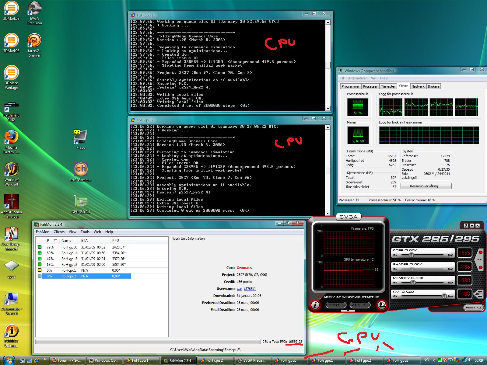Click the PPD column header in FahMon

[x=121, y=240]
